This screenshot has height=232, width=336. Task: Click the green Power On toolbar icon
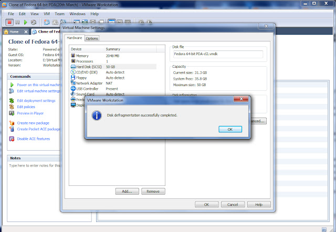point(26,22)
